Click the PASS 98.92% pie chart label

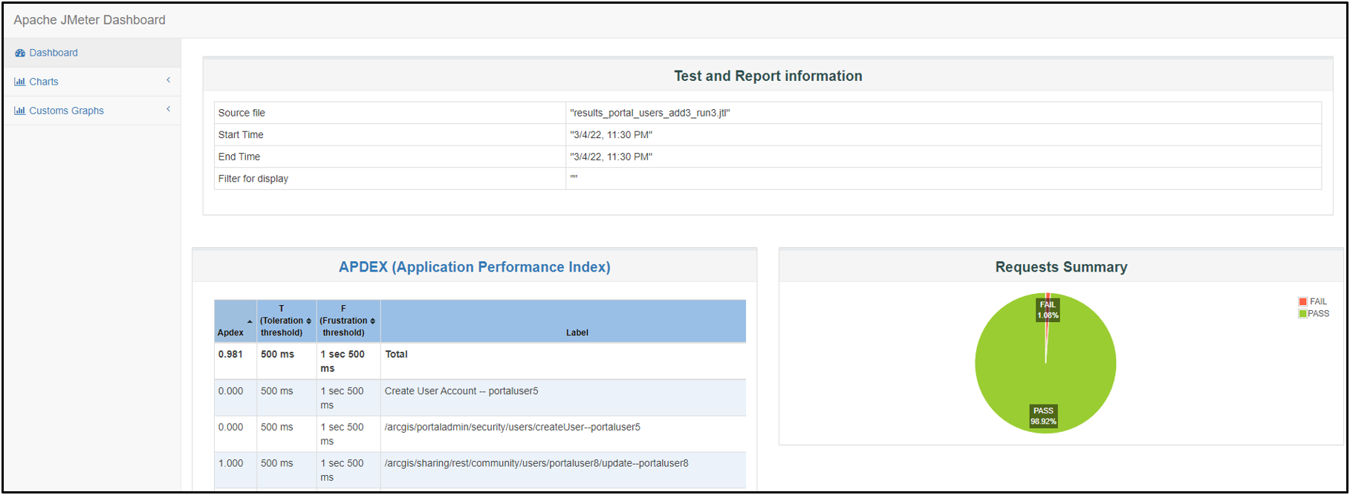(1043, 416)
